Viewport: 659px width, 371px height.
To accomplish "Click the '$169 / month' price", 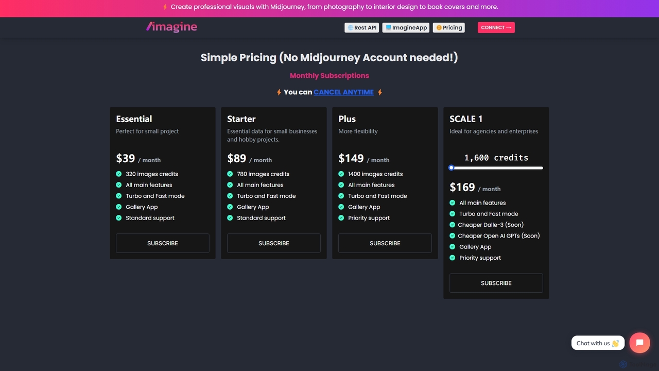I will [x=475, y=188].
